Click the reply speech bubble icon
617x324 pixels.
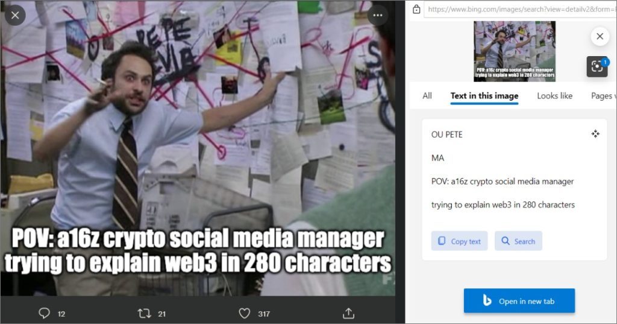pos(44,313)
